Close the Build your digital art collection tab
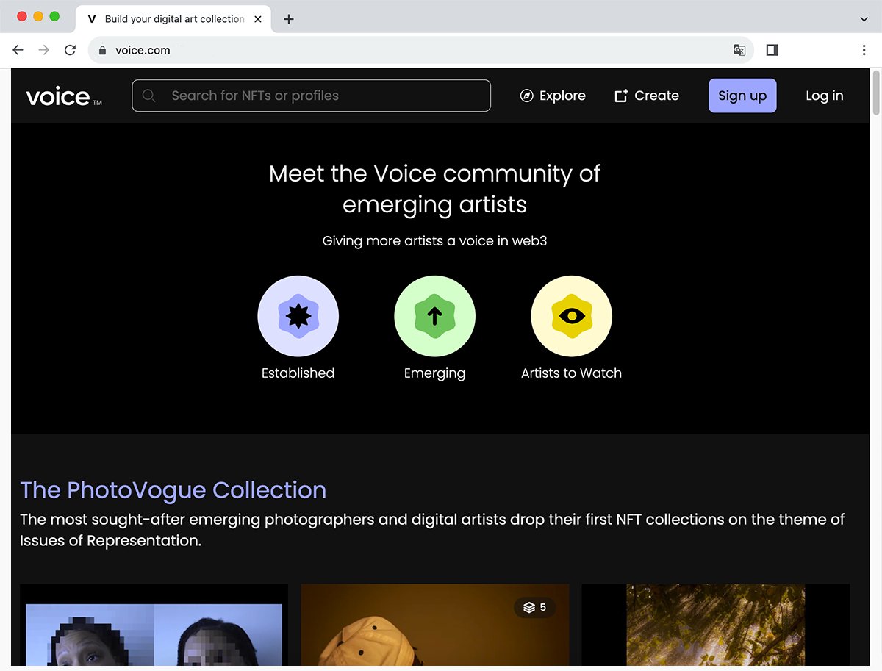 pyautogui.click(x=258, y=19)
